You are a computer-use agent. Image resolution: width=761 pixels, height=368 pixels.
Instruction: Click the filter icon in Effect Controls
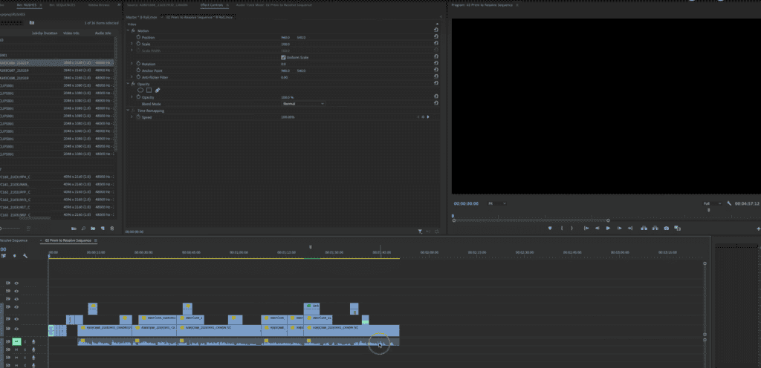(420, 231)
